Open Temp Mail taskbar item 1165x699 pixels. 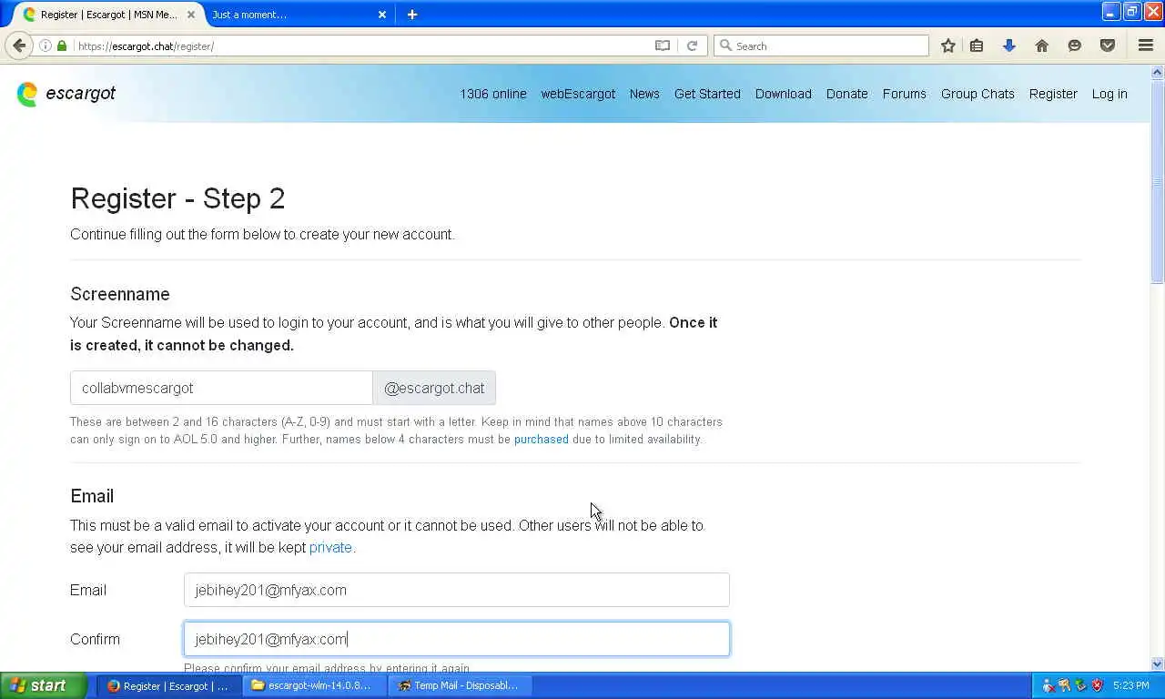pos(461,685)
